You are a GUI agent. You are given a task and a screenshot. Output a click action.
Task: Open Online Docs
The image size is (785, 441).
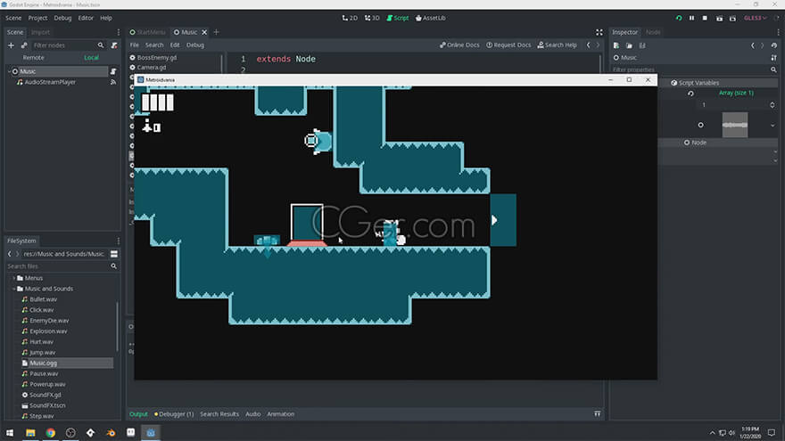click(x=459, y=45)
